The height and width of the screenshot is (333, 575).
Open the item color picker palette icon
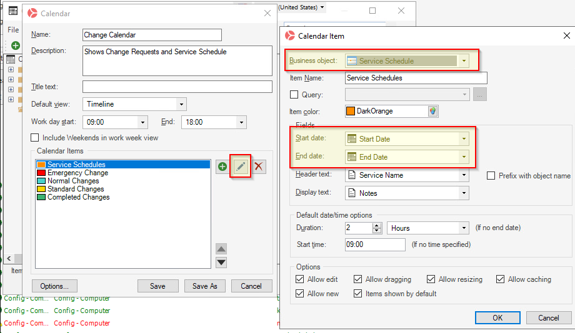tap(432, 111)
